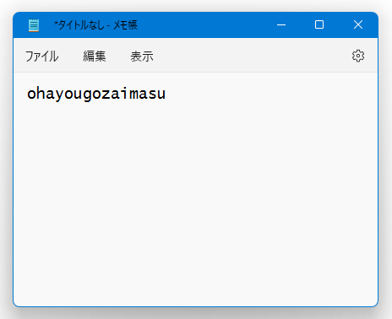Minimize the メモ帳 window
392x319 pixels.
click(x=281, y=24)
